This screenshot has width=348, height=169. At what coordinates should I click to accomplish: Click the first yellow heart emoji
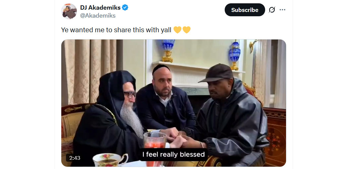(177, 30)
